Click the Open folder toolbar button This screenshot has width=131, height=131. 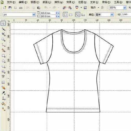[10, 8]
